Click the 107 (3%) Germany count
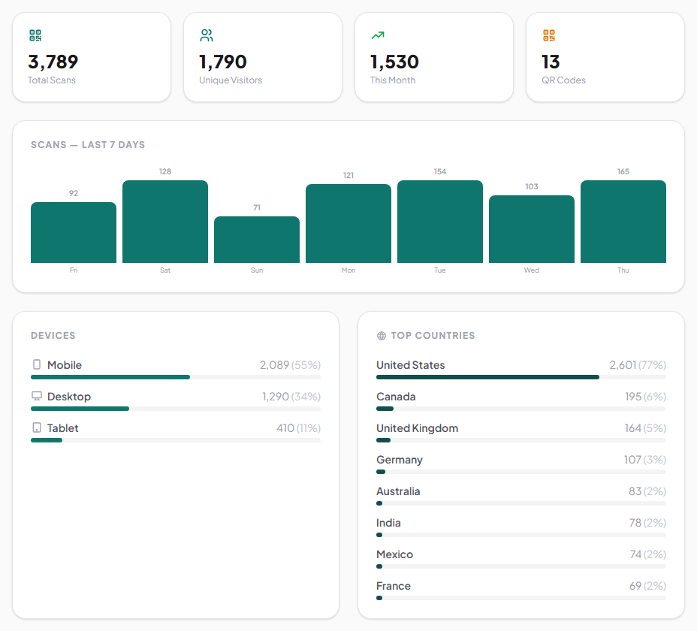 pos(644,460)
